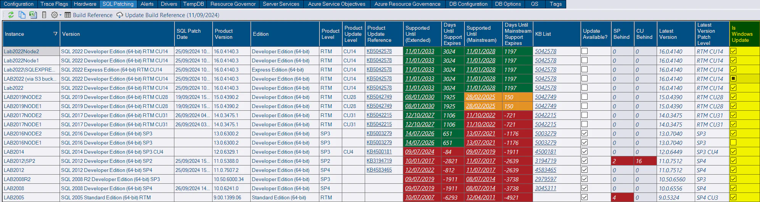
Task: Click Express Edition (64-bit) cell
Action: (285, 70)
